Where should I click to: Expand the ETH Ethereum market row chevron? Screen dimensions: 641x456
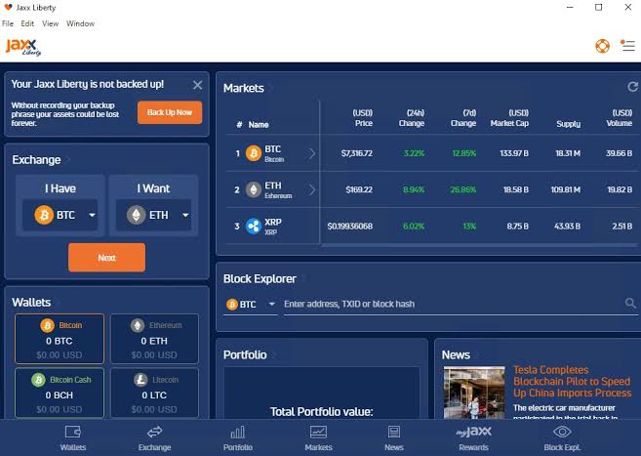tap(312, 189)
